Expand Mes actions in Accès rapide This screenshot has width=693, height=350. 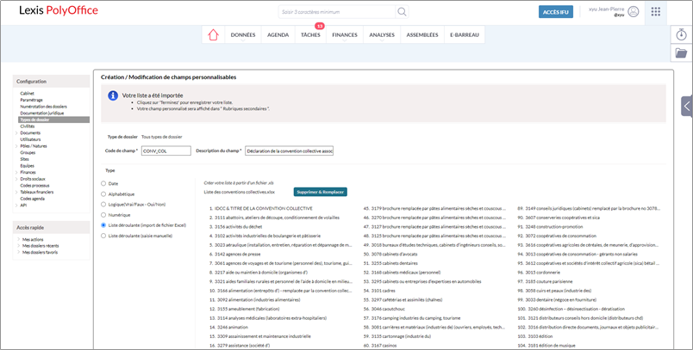pos(19,239)
